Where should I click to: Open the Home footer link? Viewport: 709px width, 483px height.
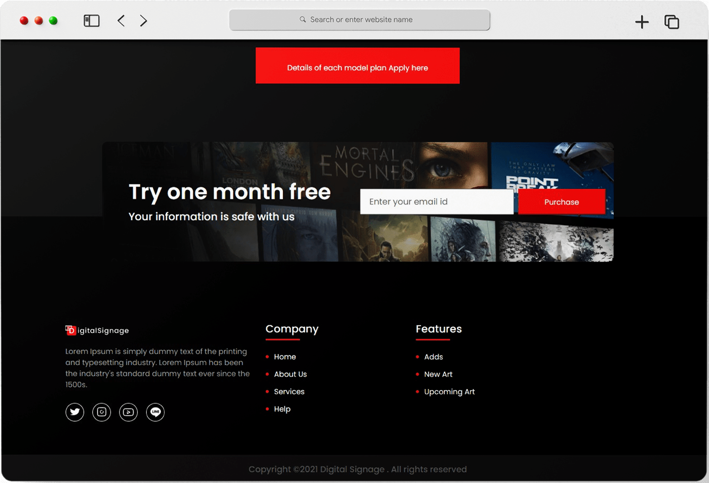[285, 357]
